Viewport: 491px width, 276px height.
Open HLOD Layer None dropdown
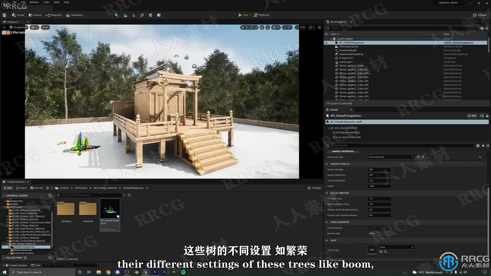tap(397, 247)
